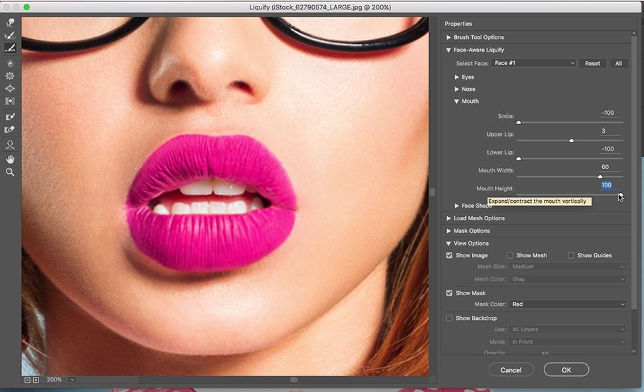
Task: Select the Face tool
Action: click(9, 144)
